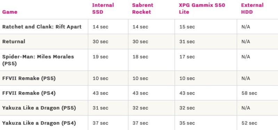Select the FFVII Remake (PS4) game name
The height and width of the screenshot is (130, 278).
(29, 93)
